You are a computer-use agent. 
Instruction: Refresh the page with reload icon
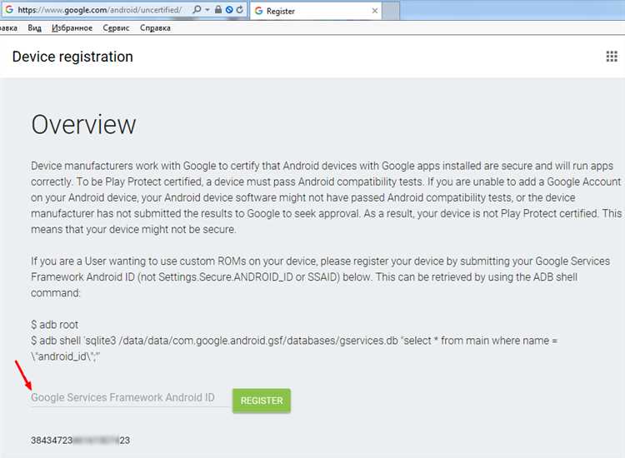[x=239, y=9]
